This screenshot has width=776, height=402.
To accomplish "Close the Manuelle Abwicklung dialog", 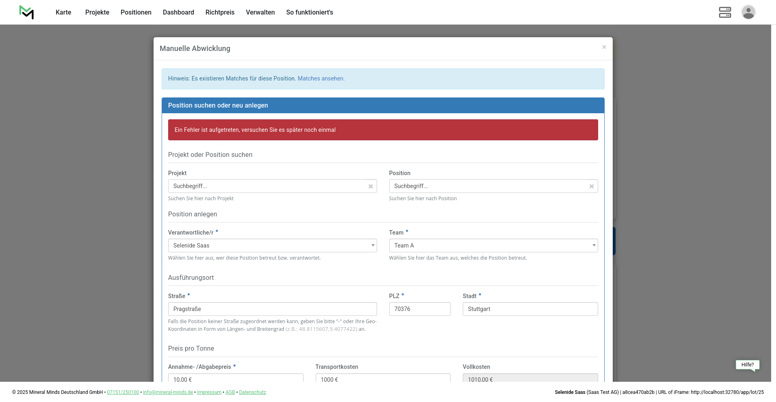I will (x=604, y=47).
